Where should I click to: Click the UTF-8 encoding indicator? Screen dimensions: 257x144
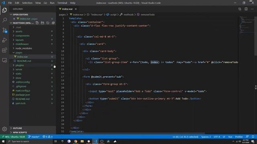(217, 137)
